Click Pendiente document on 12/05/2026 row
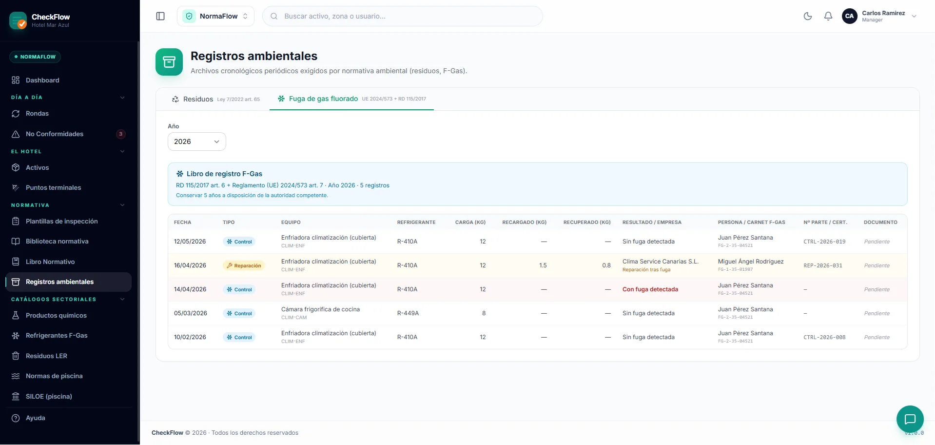The height and width of the screenshot is (445, 935). [877, 242]
